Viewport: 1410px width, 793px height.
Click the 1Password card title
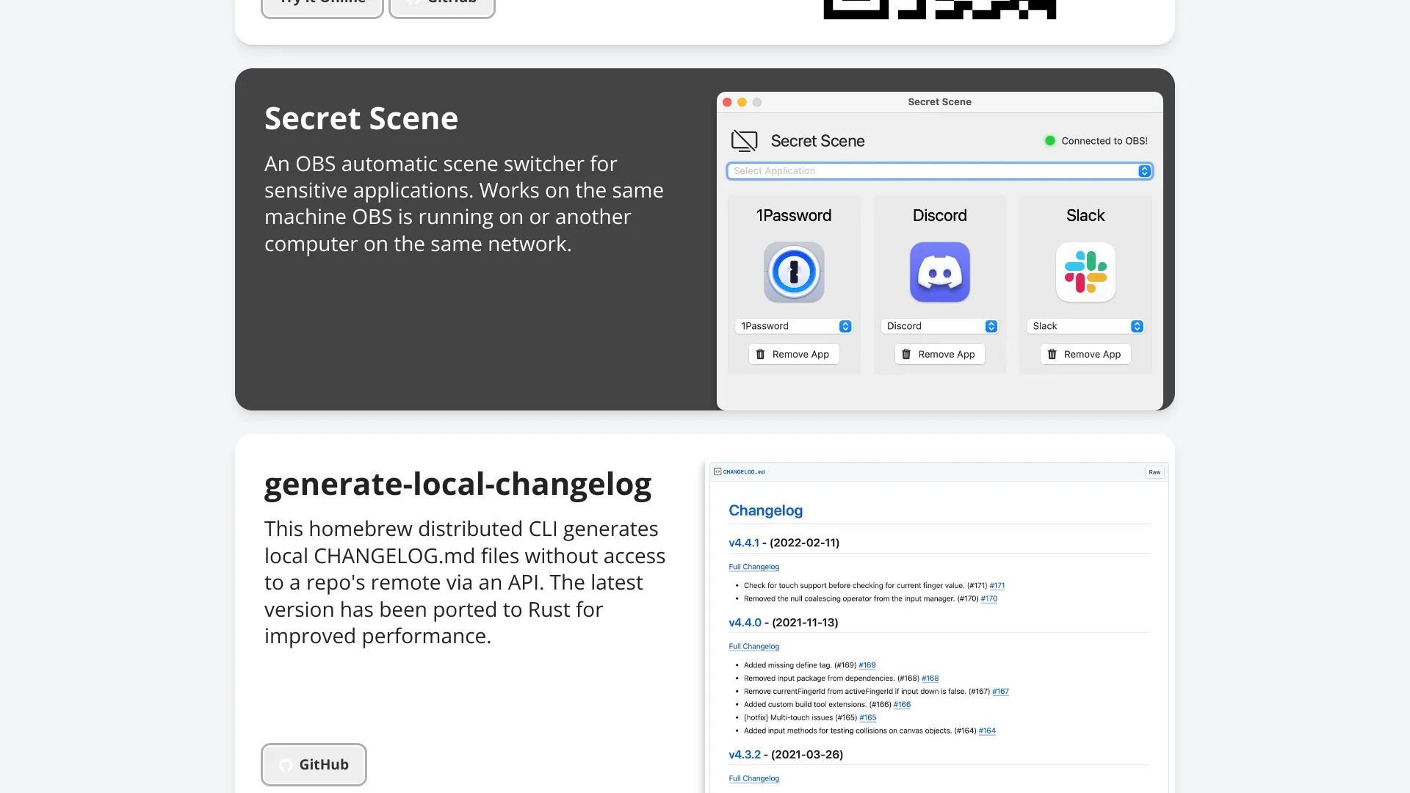coord(794,215)
